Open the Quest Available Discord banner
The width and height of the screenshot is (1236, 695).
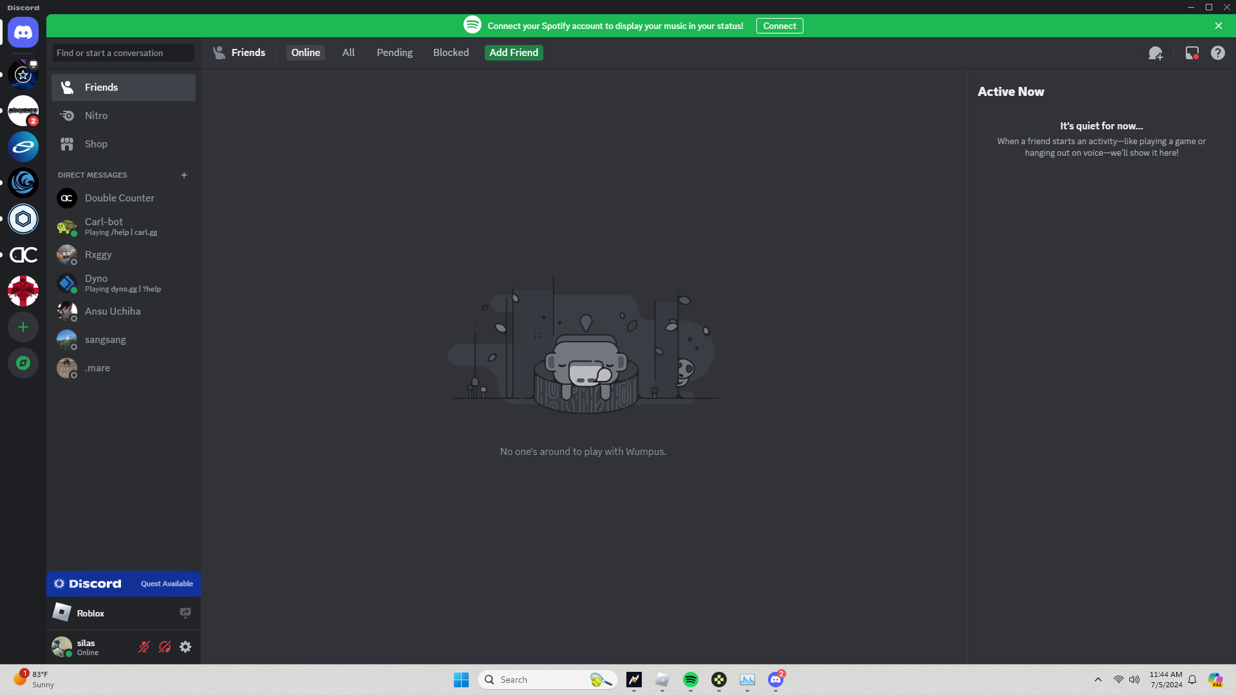point(124,584)
